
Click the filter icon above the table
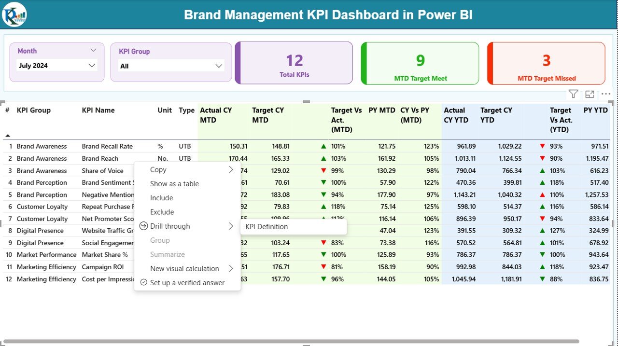coord(573,94)
